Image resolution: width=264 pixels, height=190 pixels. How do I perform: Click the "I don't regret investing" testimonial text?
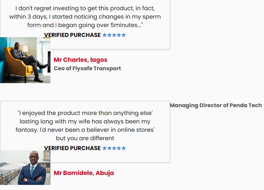tap(85, 17)
